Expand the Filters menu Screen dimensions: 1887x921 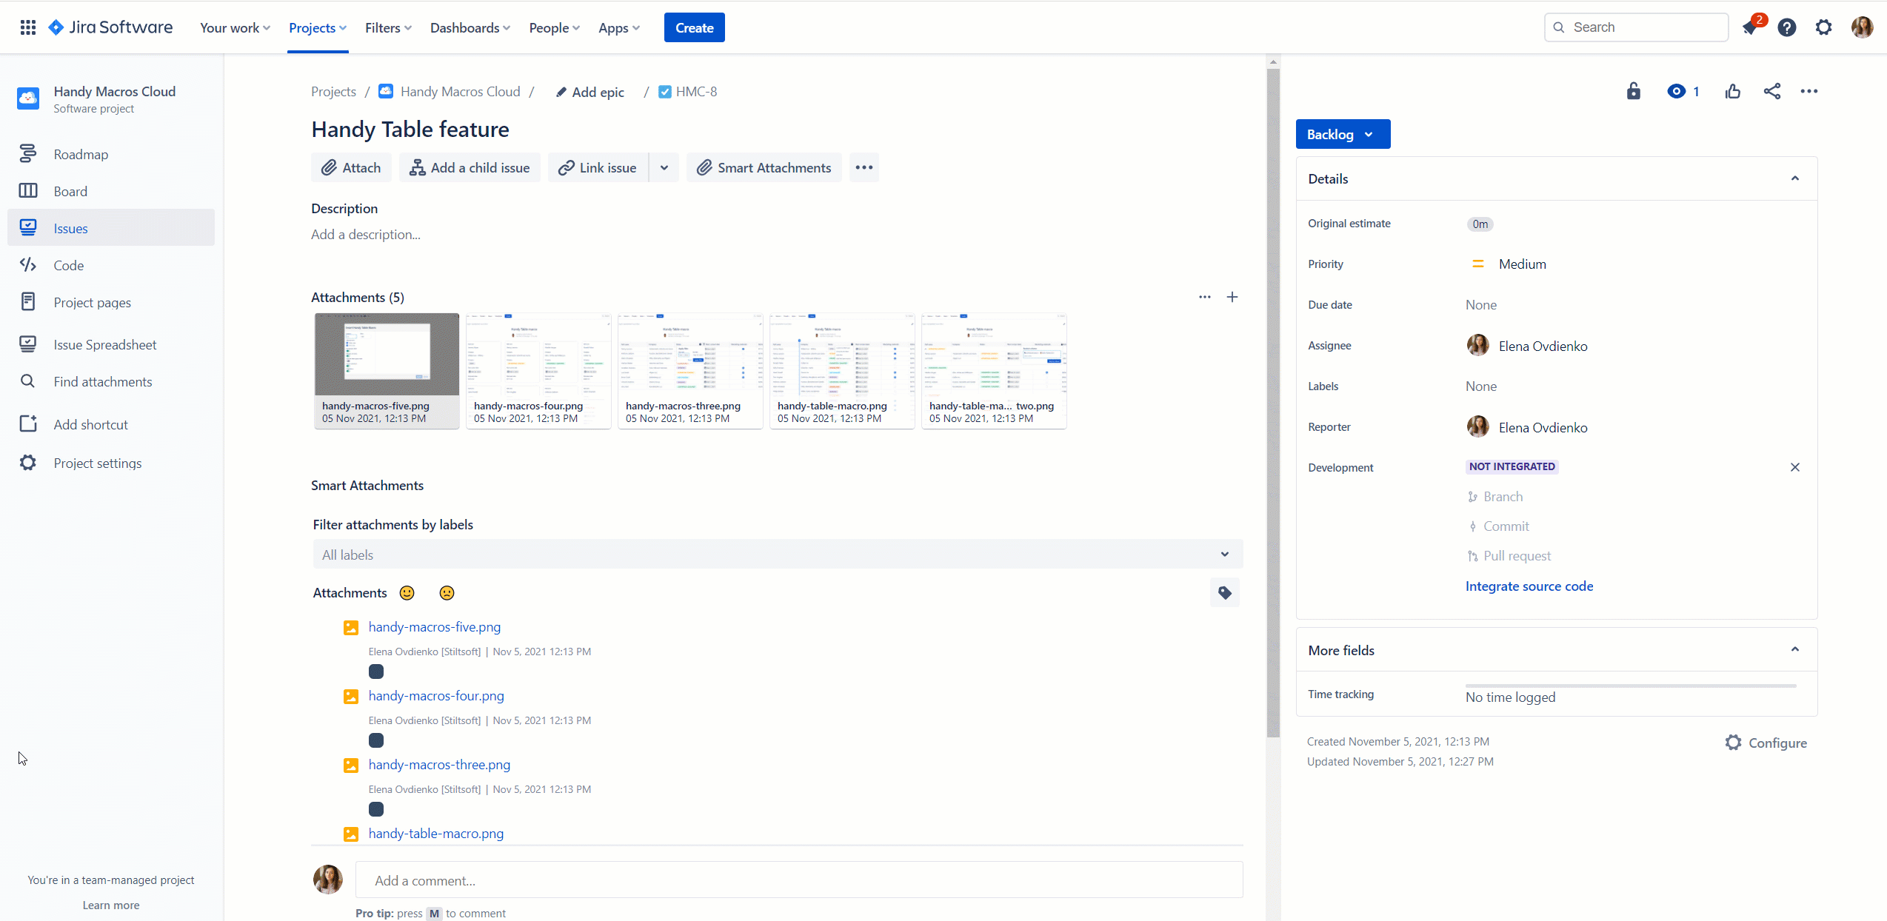pyautogui.click(x=388, y=27)
